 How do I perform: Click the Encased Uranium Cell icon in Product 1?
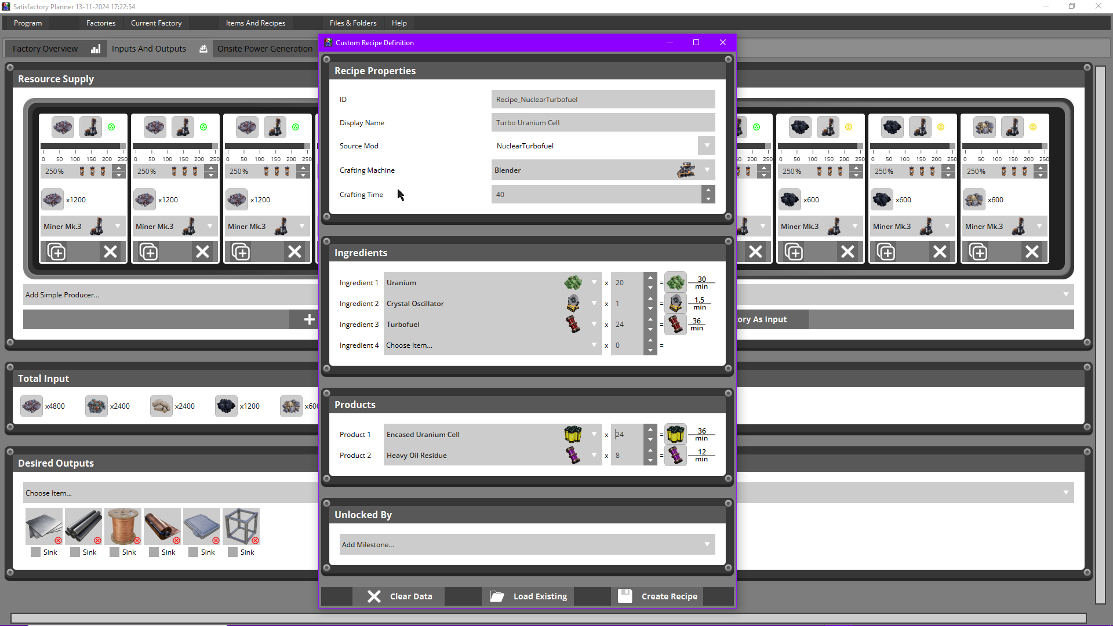point(573,434)
